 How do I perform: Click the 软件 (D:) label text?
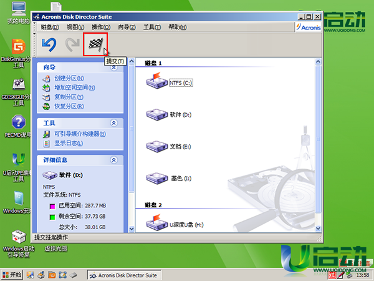(x=181, y=115)
